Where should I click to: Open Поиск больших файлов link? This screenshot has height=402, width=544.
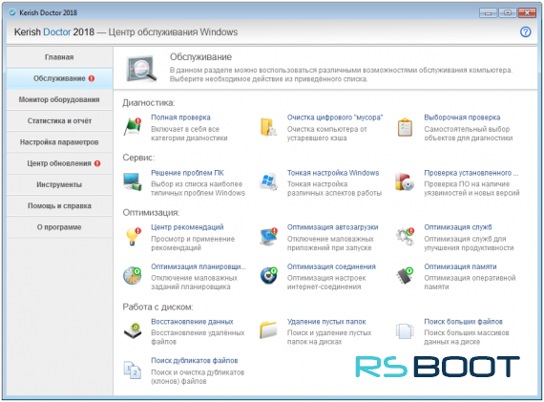coord(463,322)
